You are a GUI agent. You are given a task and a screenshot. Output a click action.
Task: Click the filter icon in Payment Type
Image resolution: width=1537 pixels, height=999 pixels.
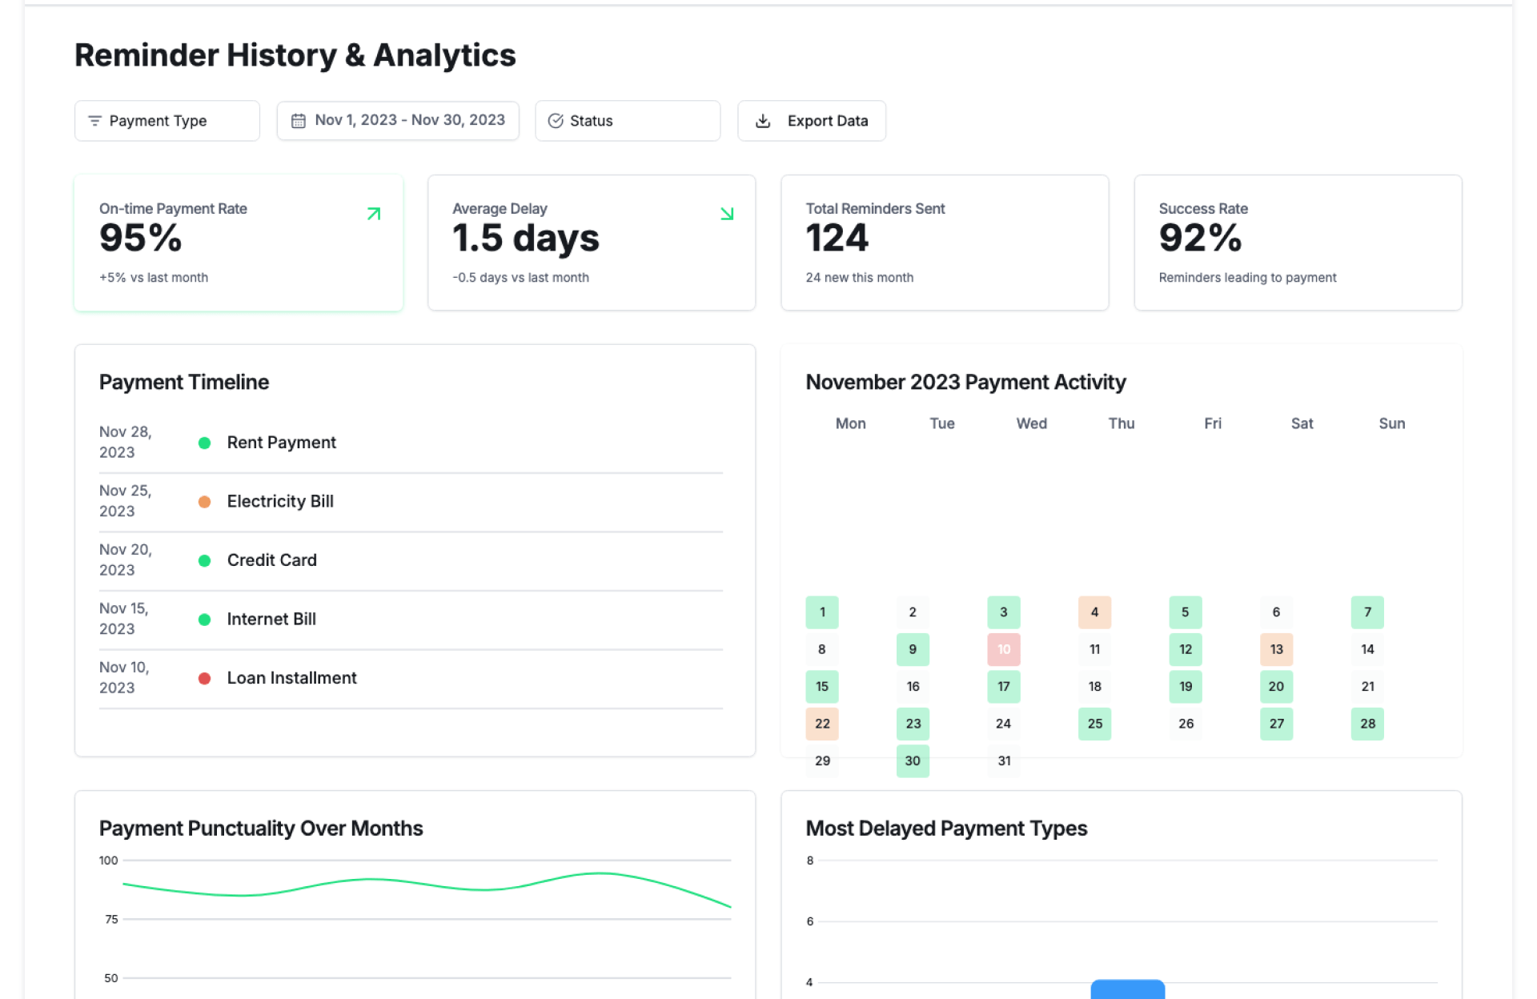(94, 121)
